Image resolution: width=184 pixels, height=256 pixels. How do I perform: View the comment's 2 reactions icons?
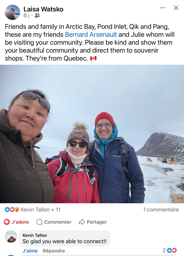(x=170, y=250)
